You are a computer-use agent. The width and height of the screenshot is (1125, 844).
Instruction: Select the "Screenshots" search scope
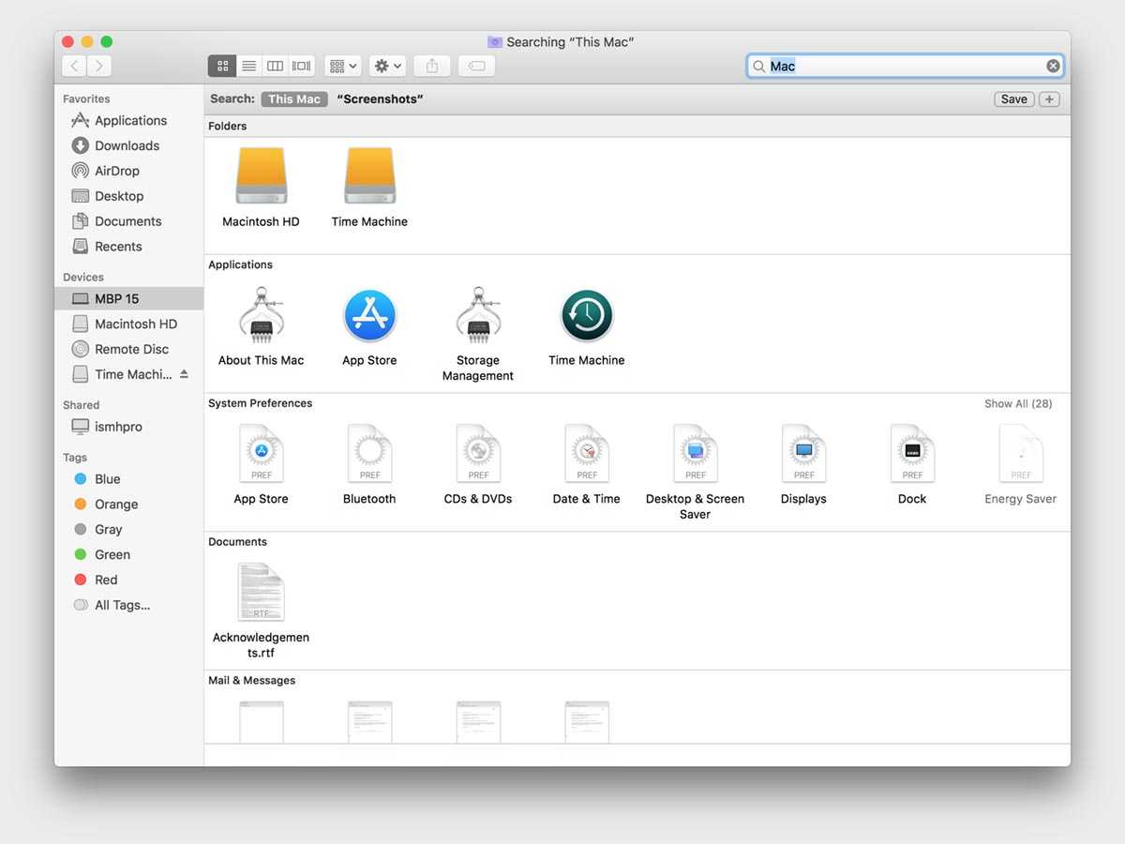click(380, 99)
